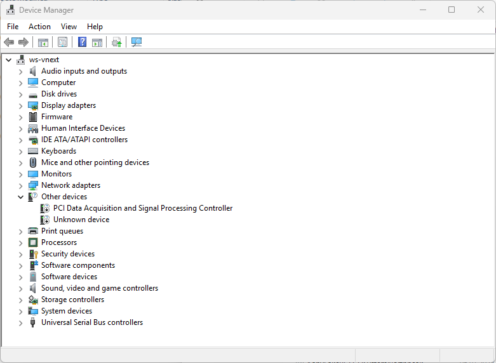The width and height of the screenshot is (496, 363).
Task: Expand the Display adapters chevron
Action: (20, 106)
